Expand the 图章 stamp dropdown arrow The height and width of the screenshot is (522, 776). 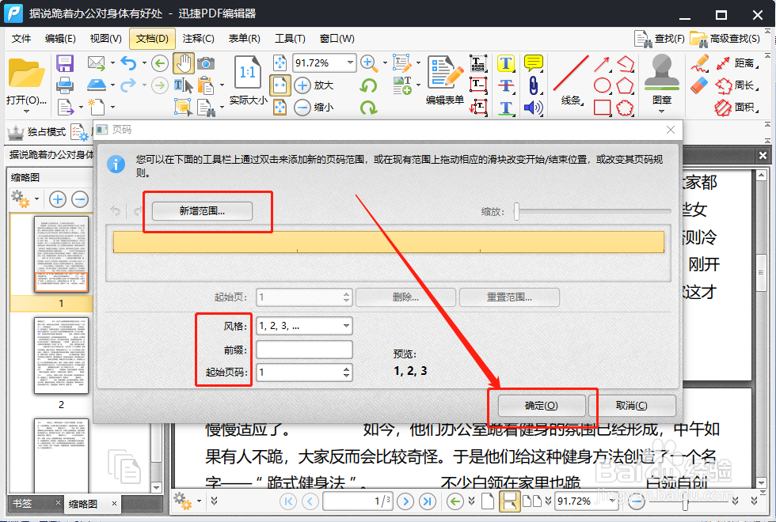tap(660, 112)
